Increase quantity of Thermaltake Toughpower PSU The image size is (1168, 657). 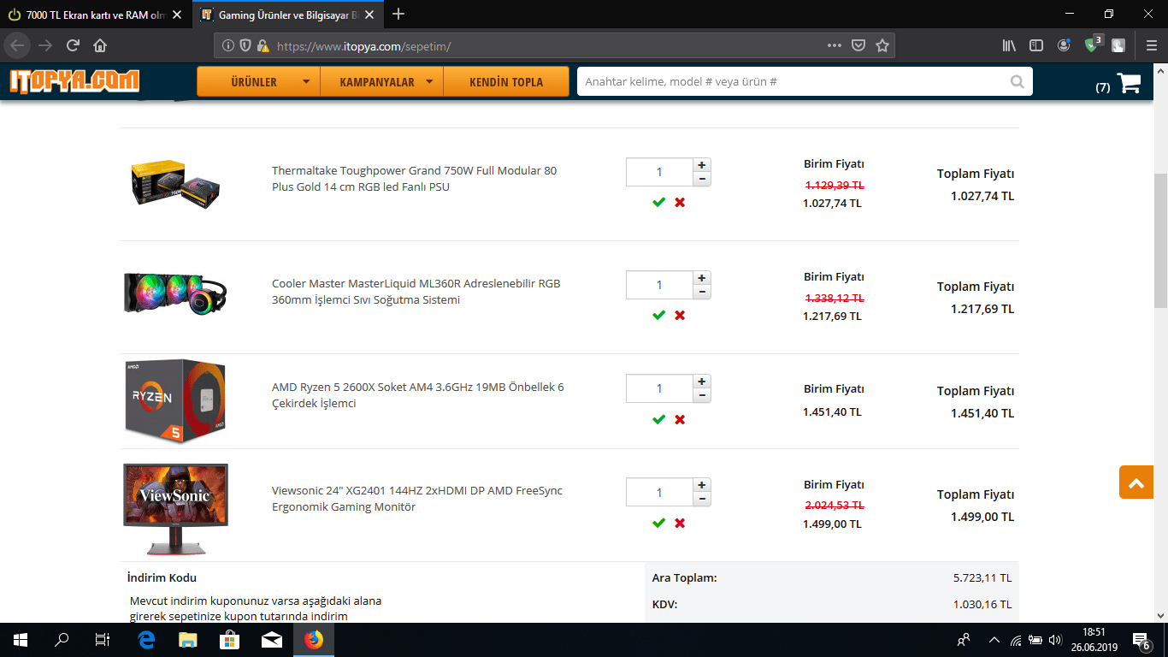point(702,165)
